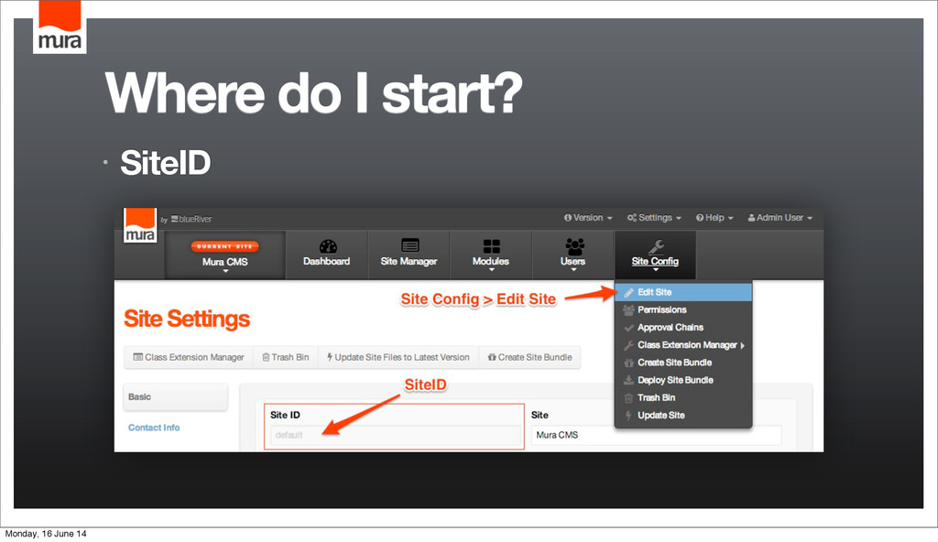Click the Class Extension Manager wrench icon in menu
This screenshot has height=542, width=938.
pos(628,345)
